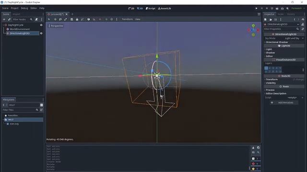This screenshot has height=172, width=307.
Task: Click the save resource icon in Inspector
Action: tap(276, 20)
